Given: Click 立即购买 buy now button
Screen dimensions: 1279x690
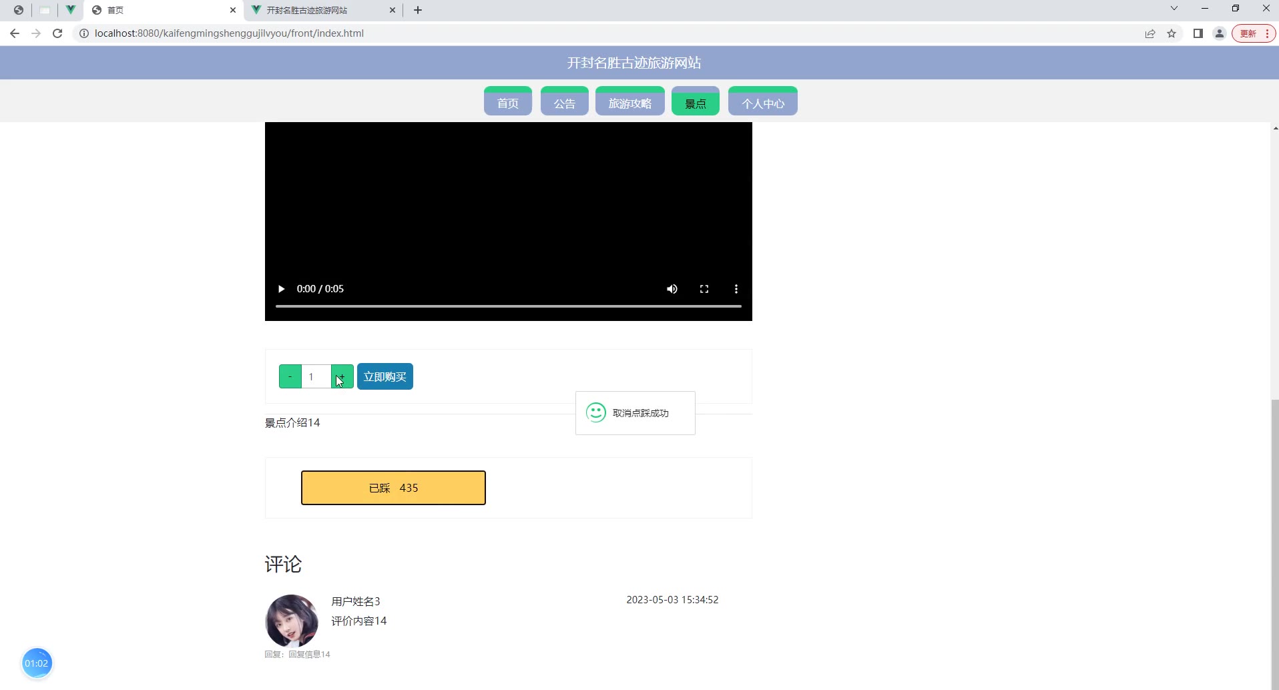Looking at the screenshot, I should click(x=385, y=376).
